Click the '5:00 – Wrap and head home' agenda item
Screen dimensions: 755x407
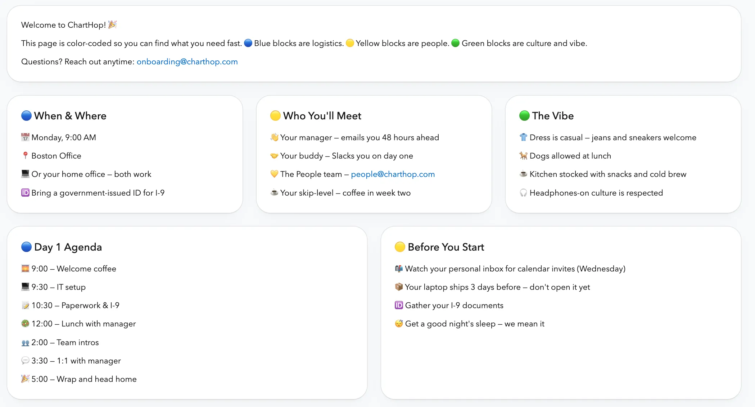pos(84,379)
